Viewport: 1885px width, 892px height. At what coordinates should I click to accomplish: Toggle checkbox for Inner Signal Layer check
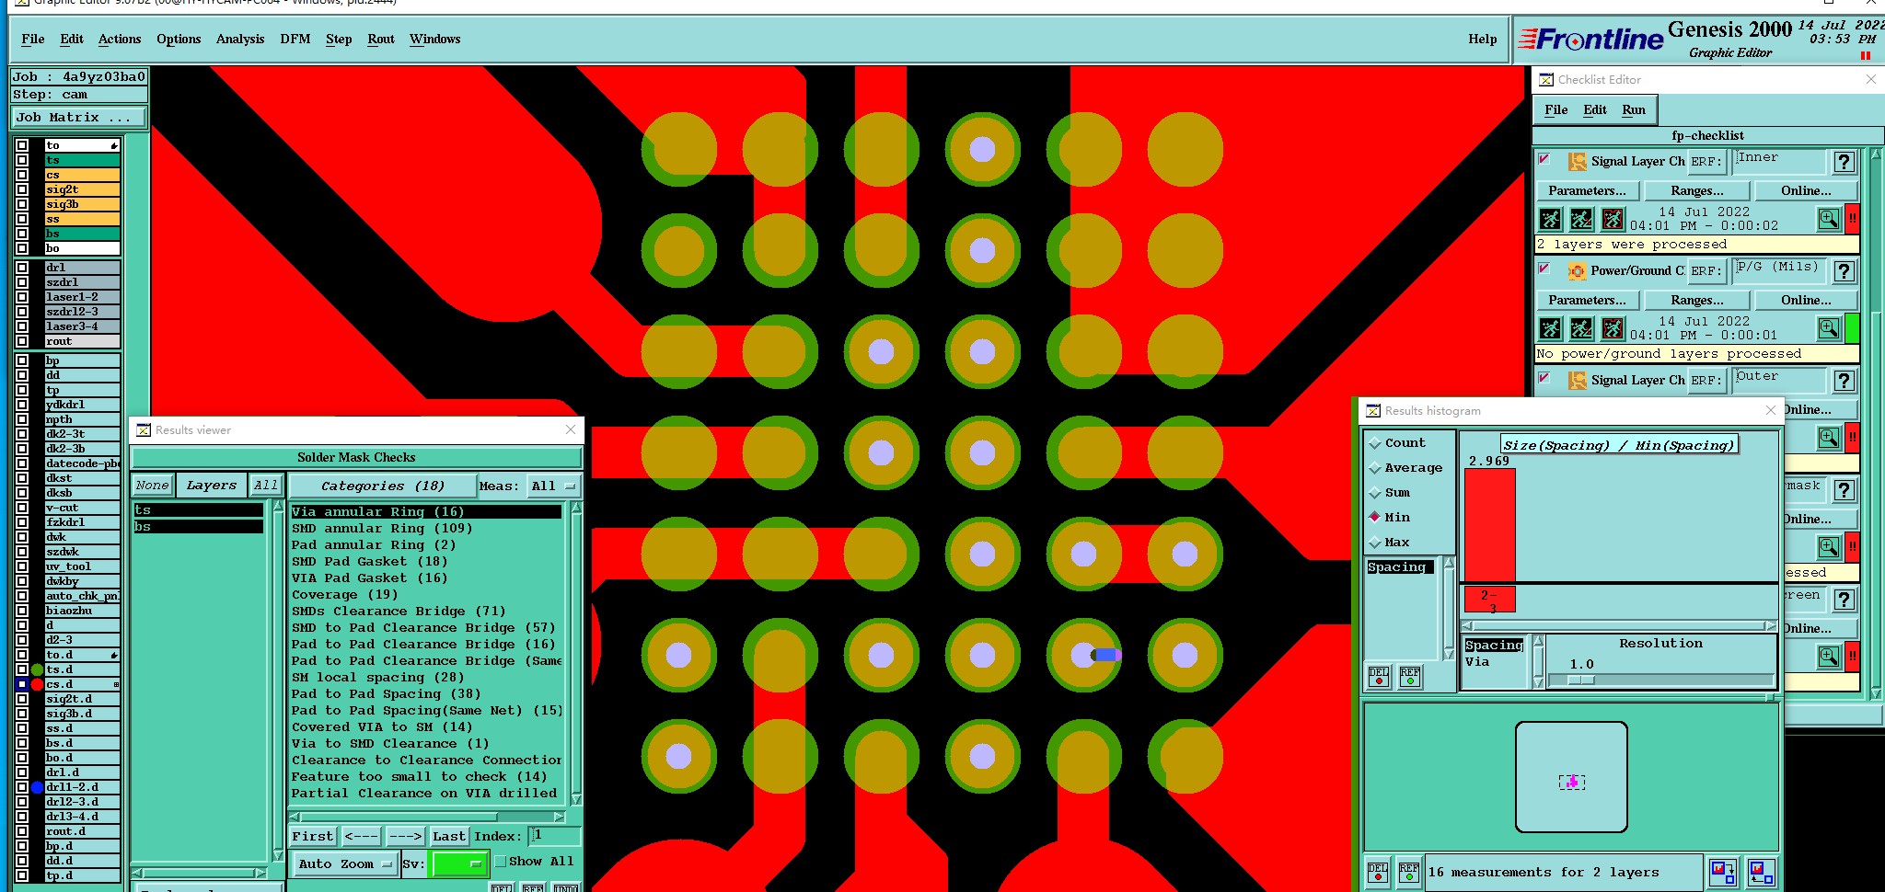pos(1544,160)
